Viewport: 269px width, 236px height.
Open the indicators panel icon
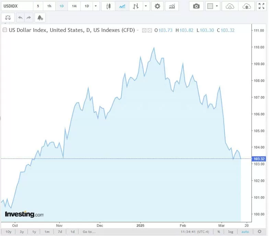pos(172,6)
